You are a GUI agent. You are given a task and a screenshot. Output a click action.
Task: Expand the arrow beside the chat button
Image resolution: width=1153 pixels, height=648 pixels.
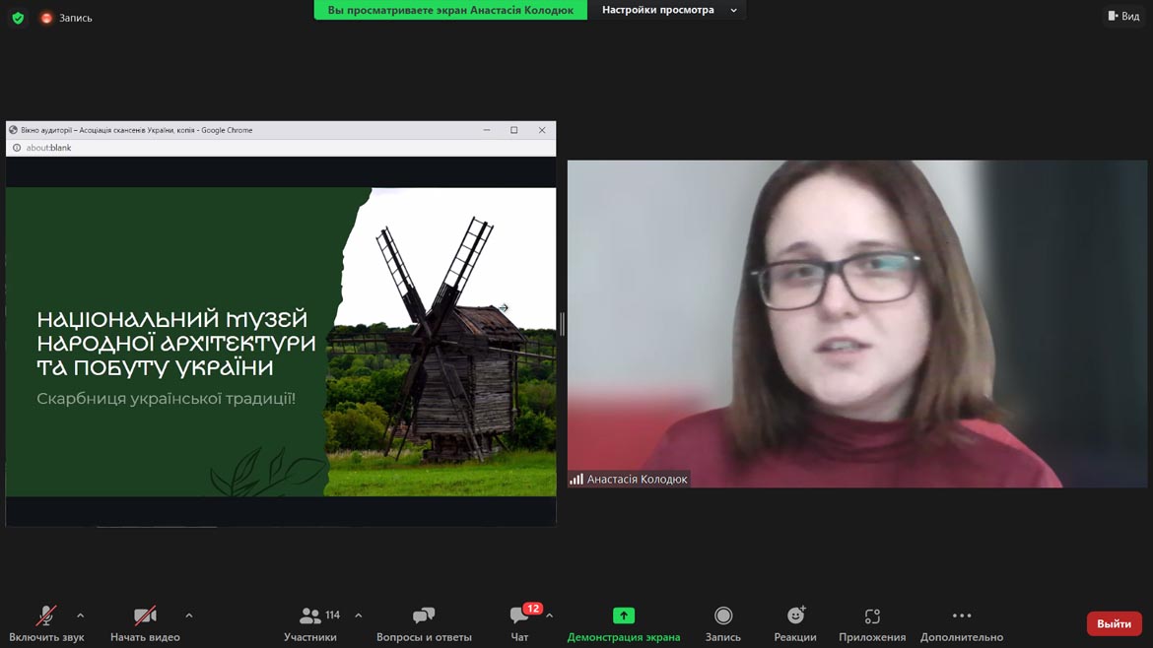pyautogui.click(x=549, y=616)
